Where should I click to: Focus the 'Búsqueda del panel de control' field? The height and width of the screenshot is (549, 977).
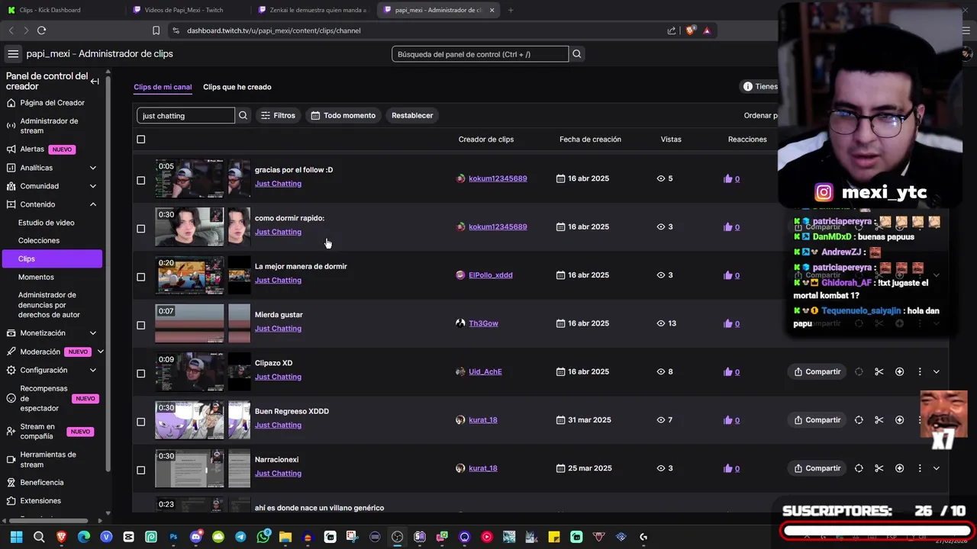coord(480,54)
